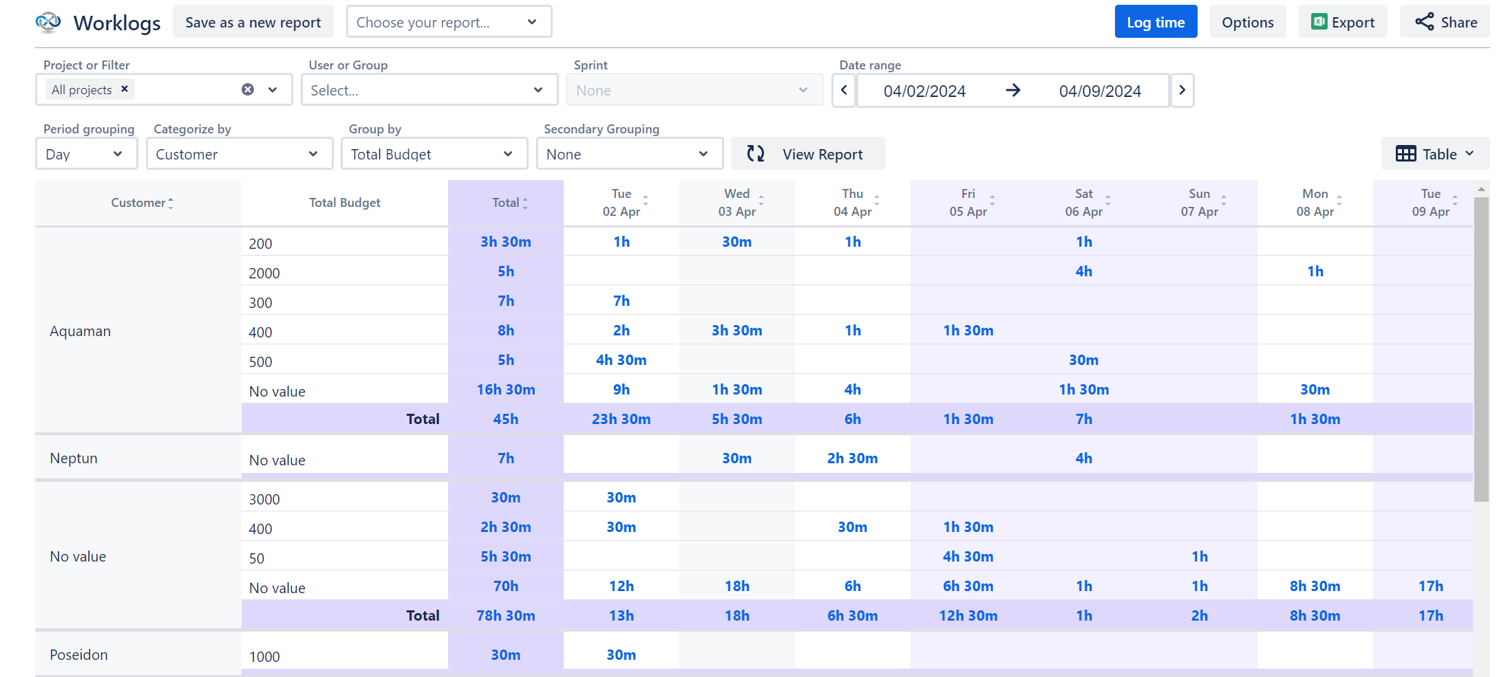The height and width of the screenshot is (677, 1508).
Task: Remove the All projects filter tag
Action: [x=125, y=89]
